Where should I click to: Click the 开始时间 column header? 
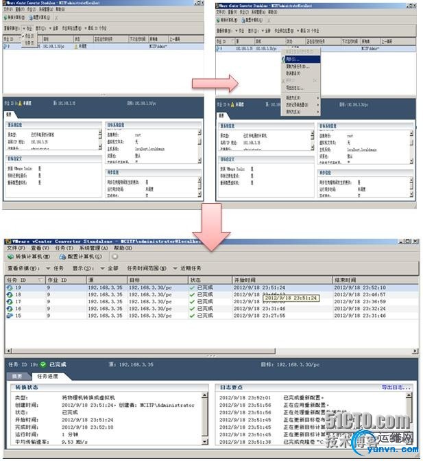point(282,280)
